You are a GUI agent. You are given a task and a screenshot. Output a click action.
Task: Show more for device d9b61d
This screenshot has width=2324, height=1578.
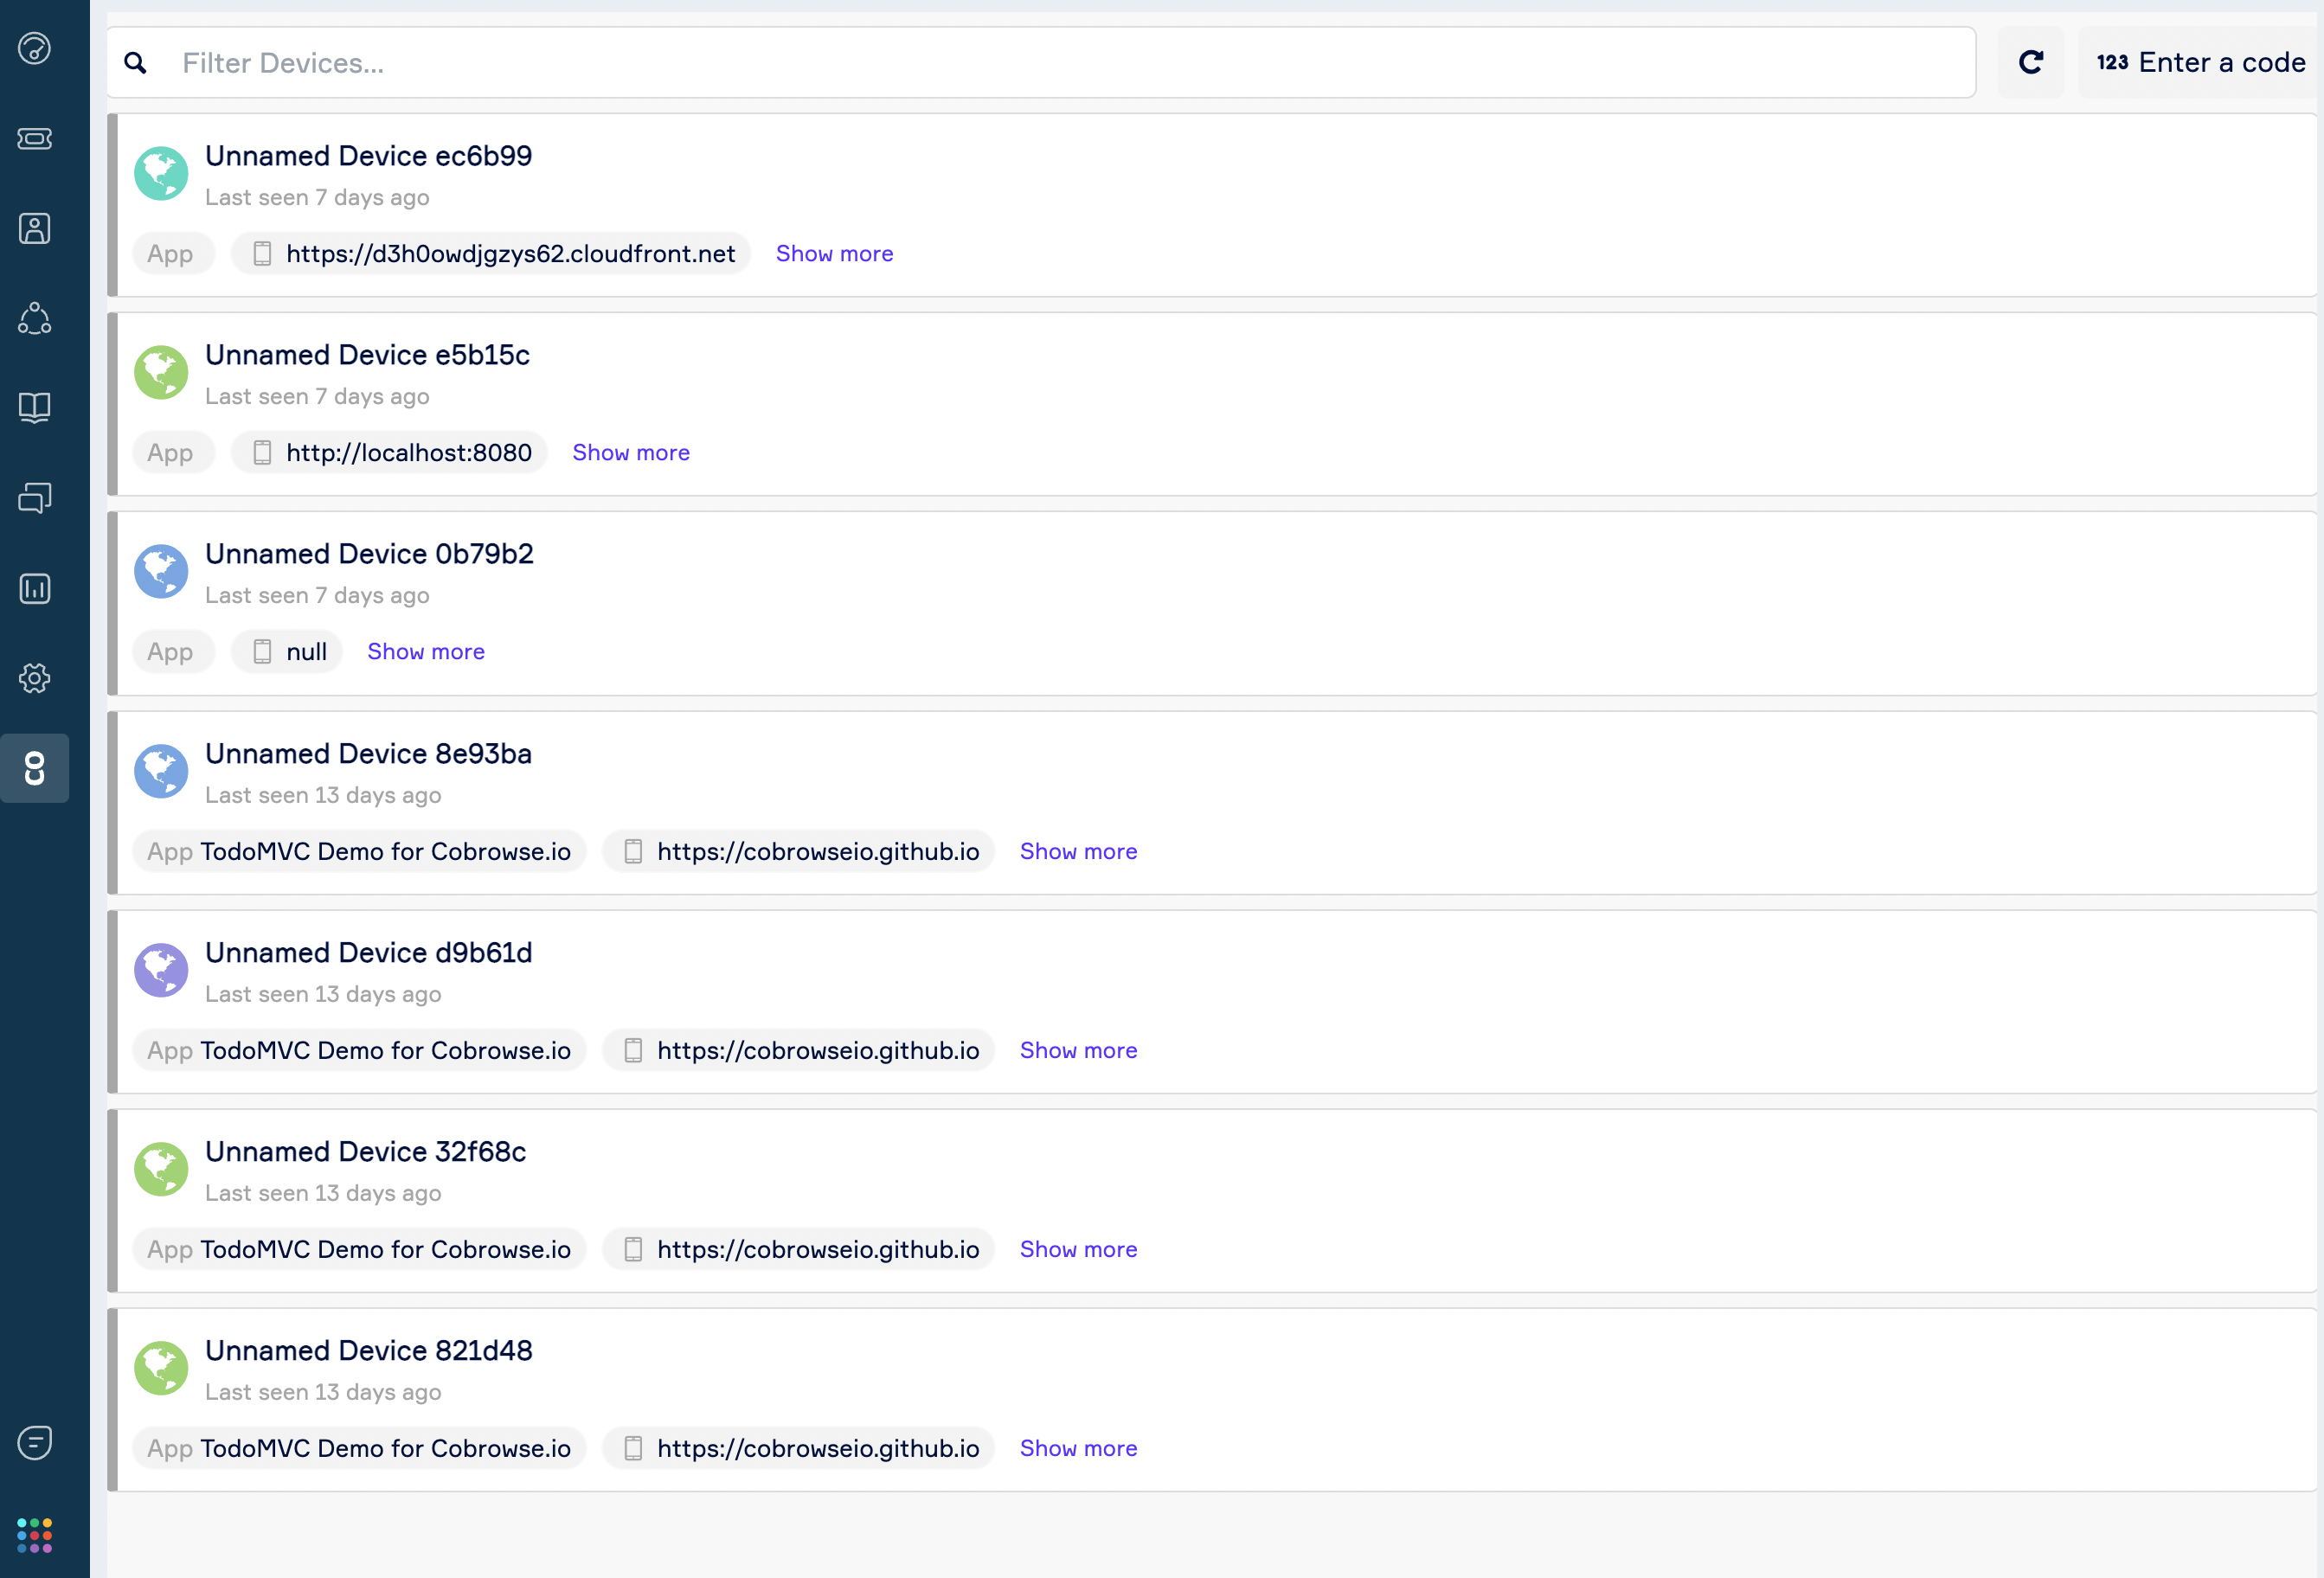coord(1078,1050)
